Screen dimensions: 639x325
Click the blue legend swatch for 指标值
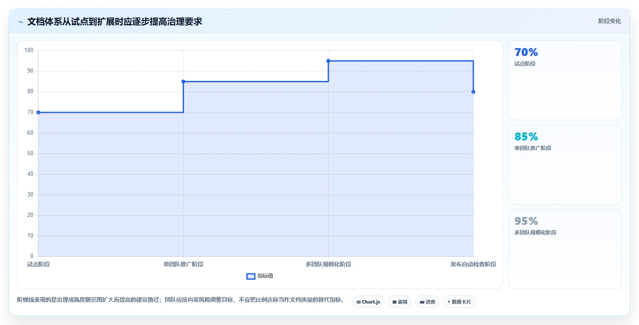tap(251, 276)
